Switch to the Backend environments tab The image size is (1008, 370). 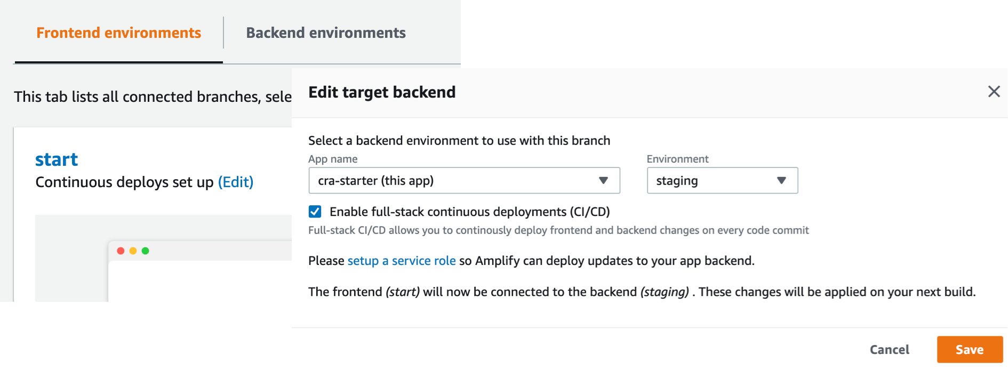tap(326, 33)
